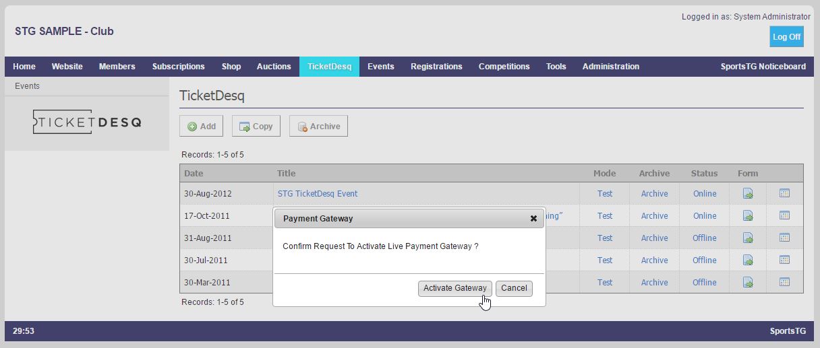Click the Archive toolbar button
This screenshot has height=348, width=820.
[318, 126]
